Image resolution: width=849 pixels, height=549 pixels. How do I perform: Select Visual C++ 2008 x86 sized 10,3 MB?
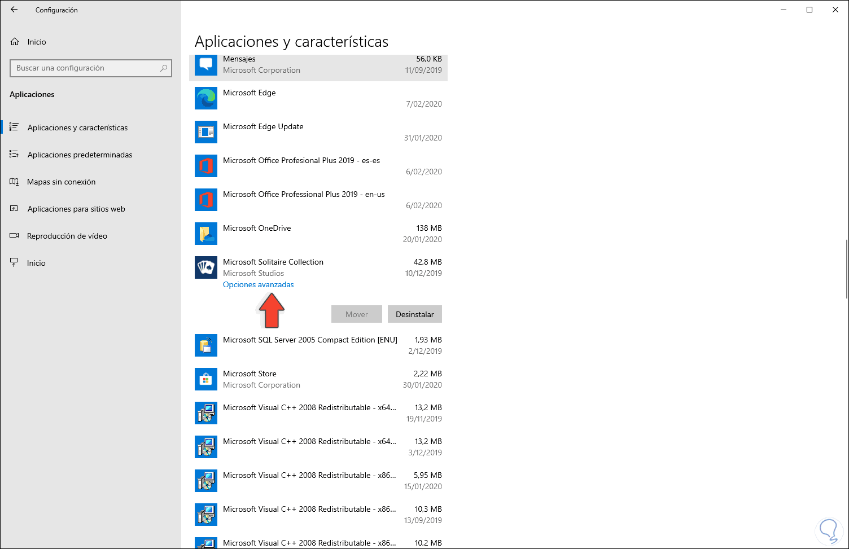point(318,515)
